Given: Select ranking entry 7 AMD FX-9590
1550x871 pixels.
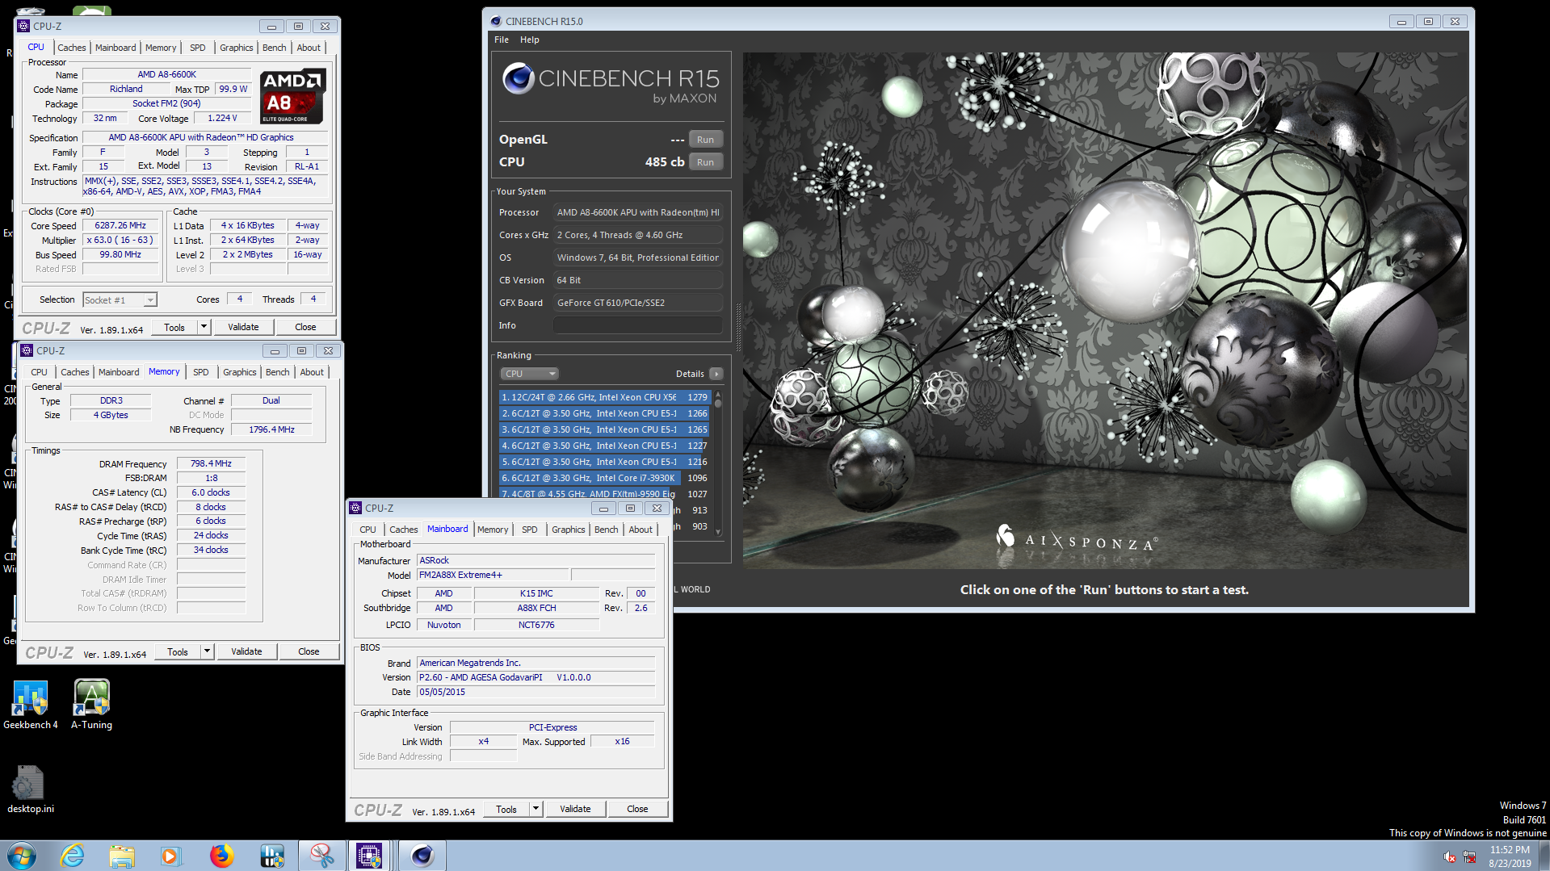Looking at the screenshot, I should 604,494.
